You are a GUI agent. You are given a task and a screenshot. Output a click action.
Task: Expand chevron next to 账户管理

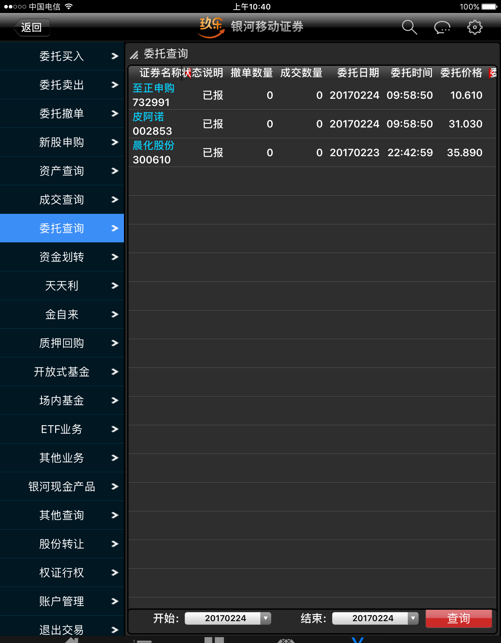click(x=114, y=601)
